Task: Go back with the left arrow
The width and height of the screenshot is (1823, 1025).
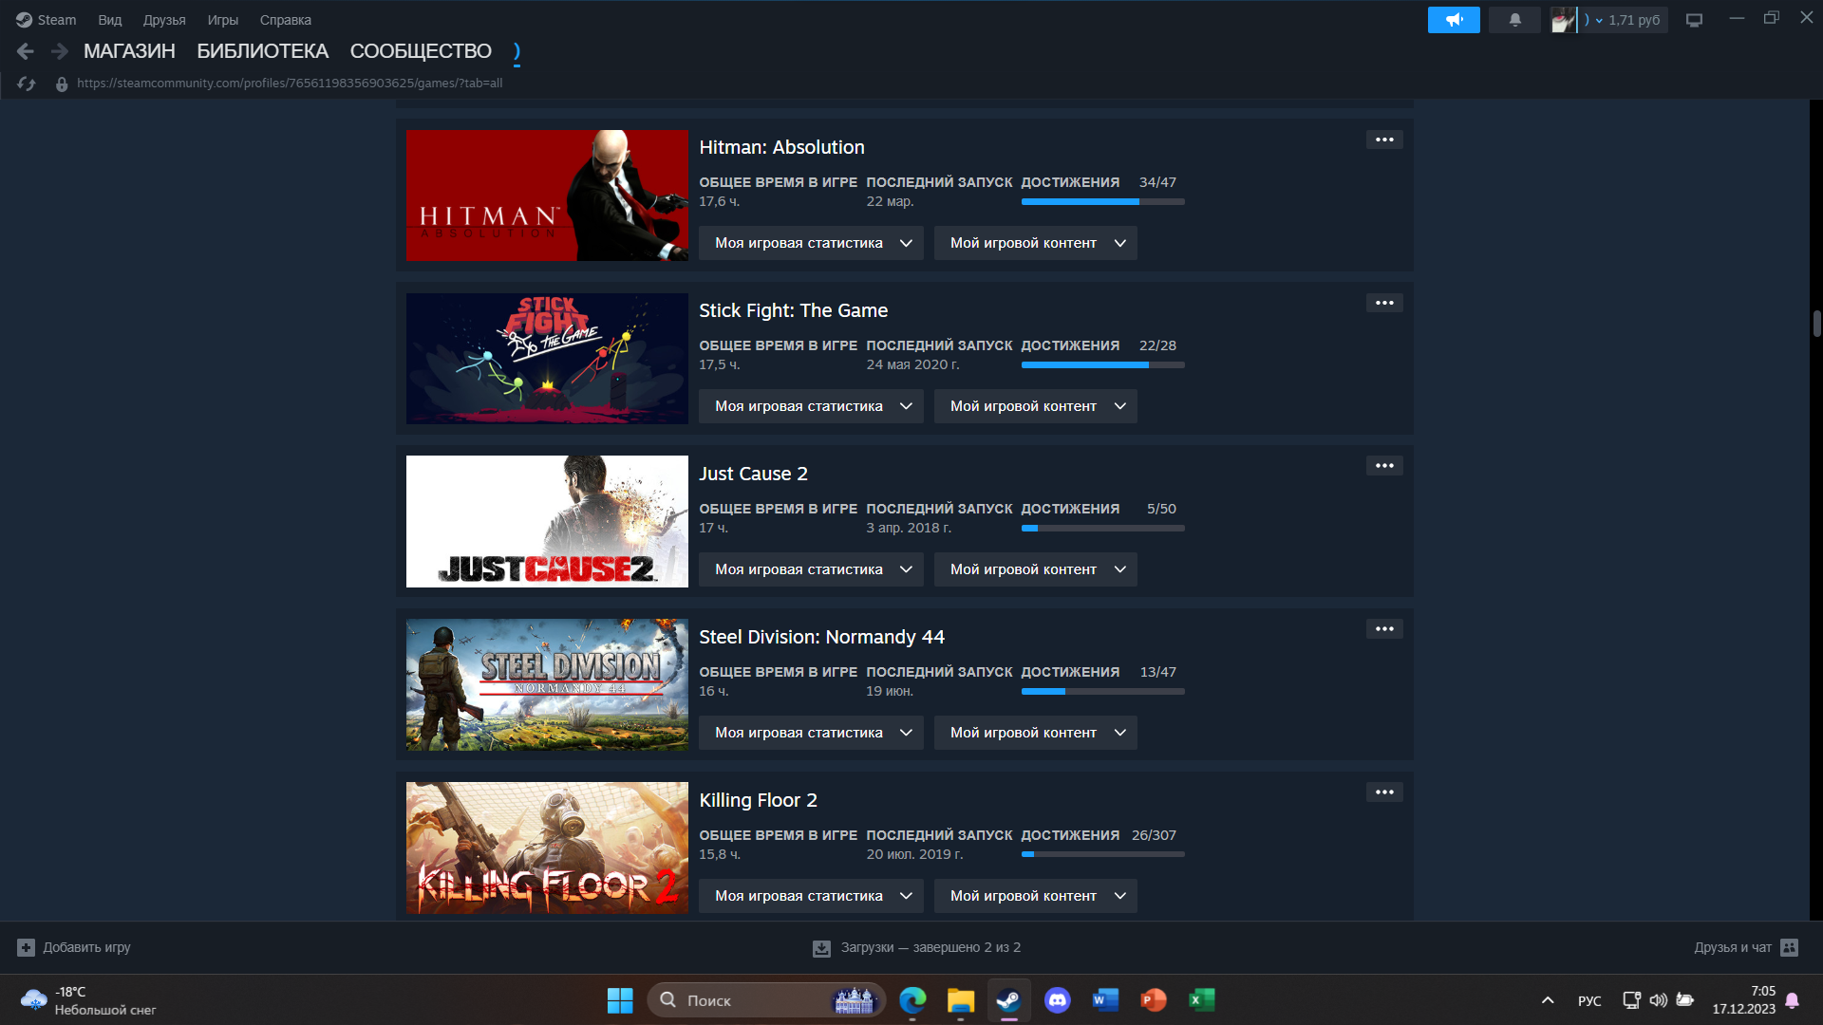Action: (x=26, y=51)
